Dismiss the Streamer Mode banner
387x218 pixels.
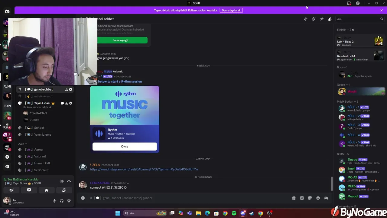tap(382, 10)
